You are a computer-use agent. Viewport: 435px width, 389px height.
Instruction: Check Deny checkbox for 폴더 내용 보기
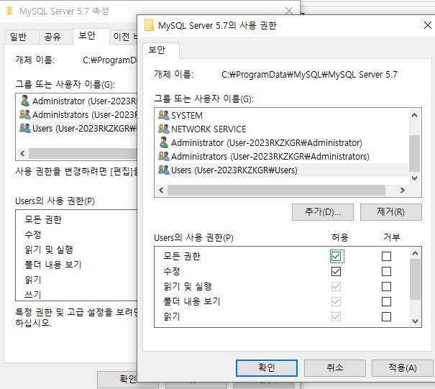coord(386,301)
